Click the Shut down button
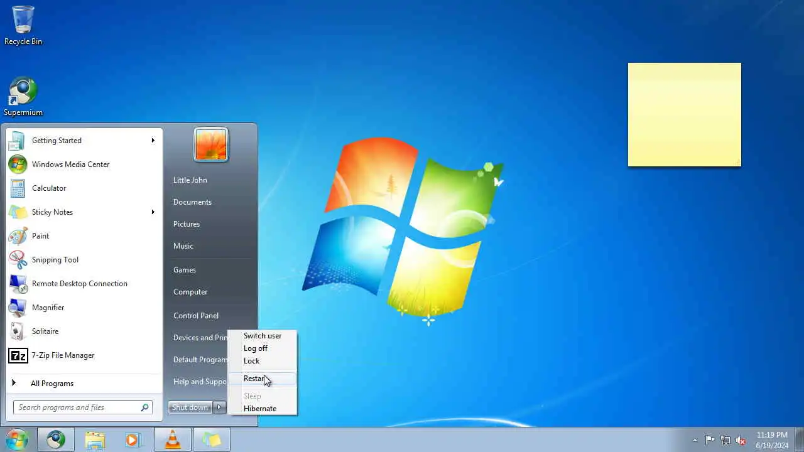Image resolution: width=804 pixels, height=452 pixels. 190,407
